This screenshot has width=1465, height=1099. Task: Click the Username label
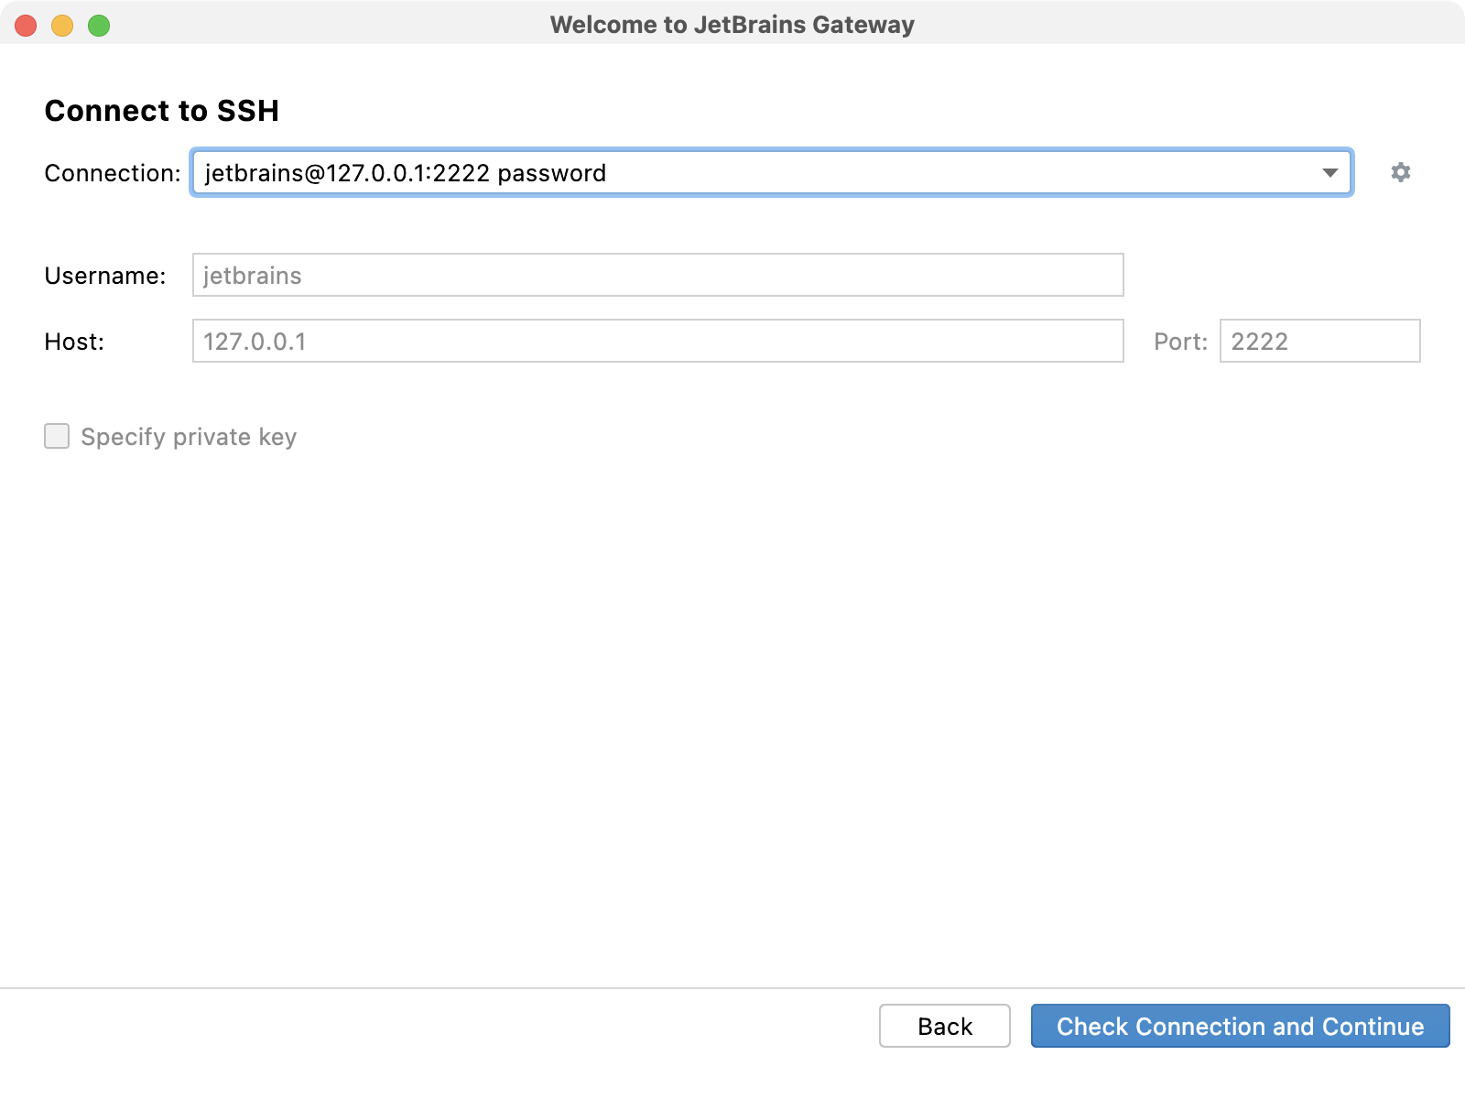coord(105,275)
